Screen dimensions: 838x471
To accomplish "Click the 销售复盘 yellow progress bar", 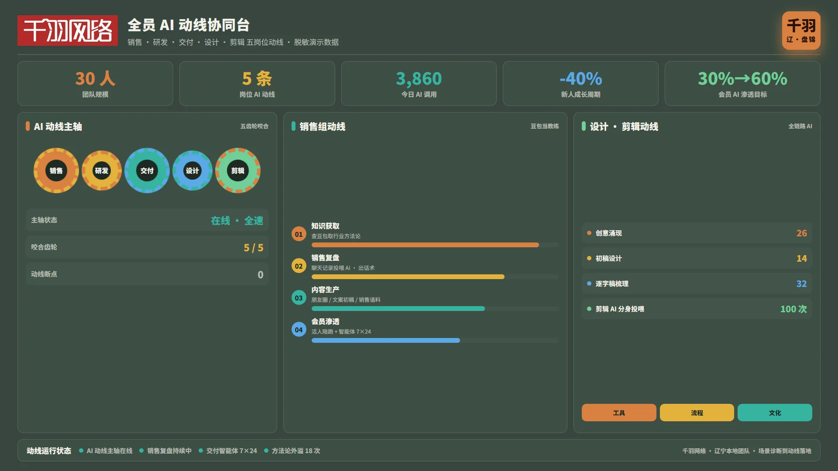I will [408, 277].
